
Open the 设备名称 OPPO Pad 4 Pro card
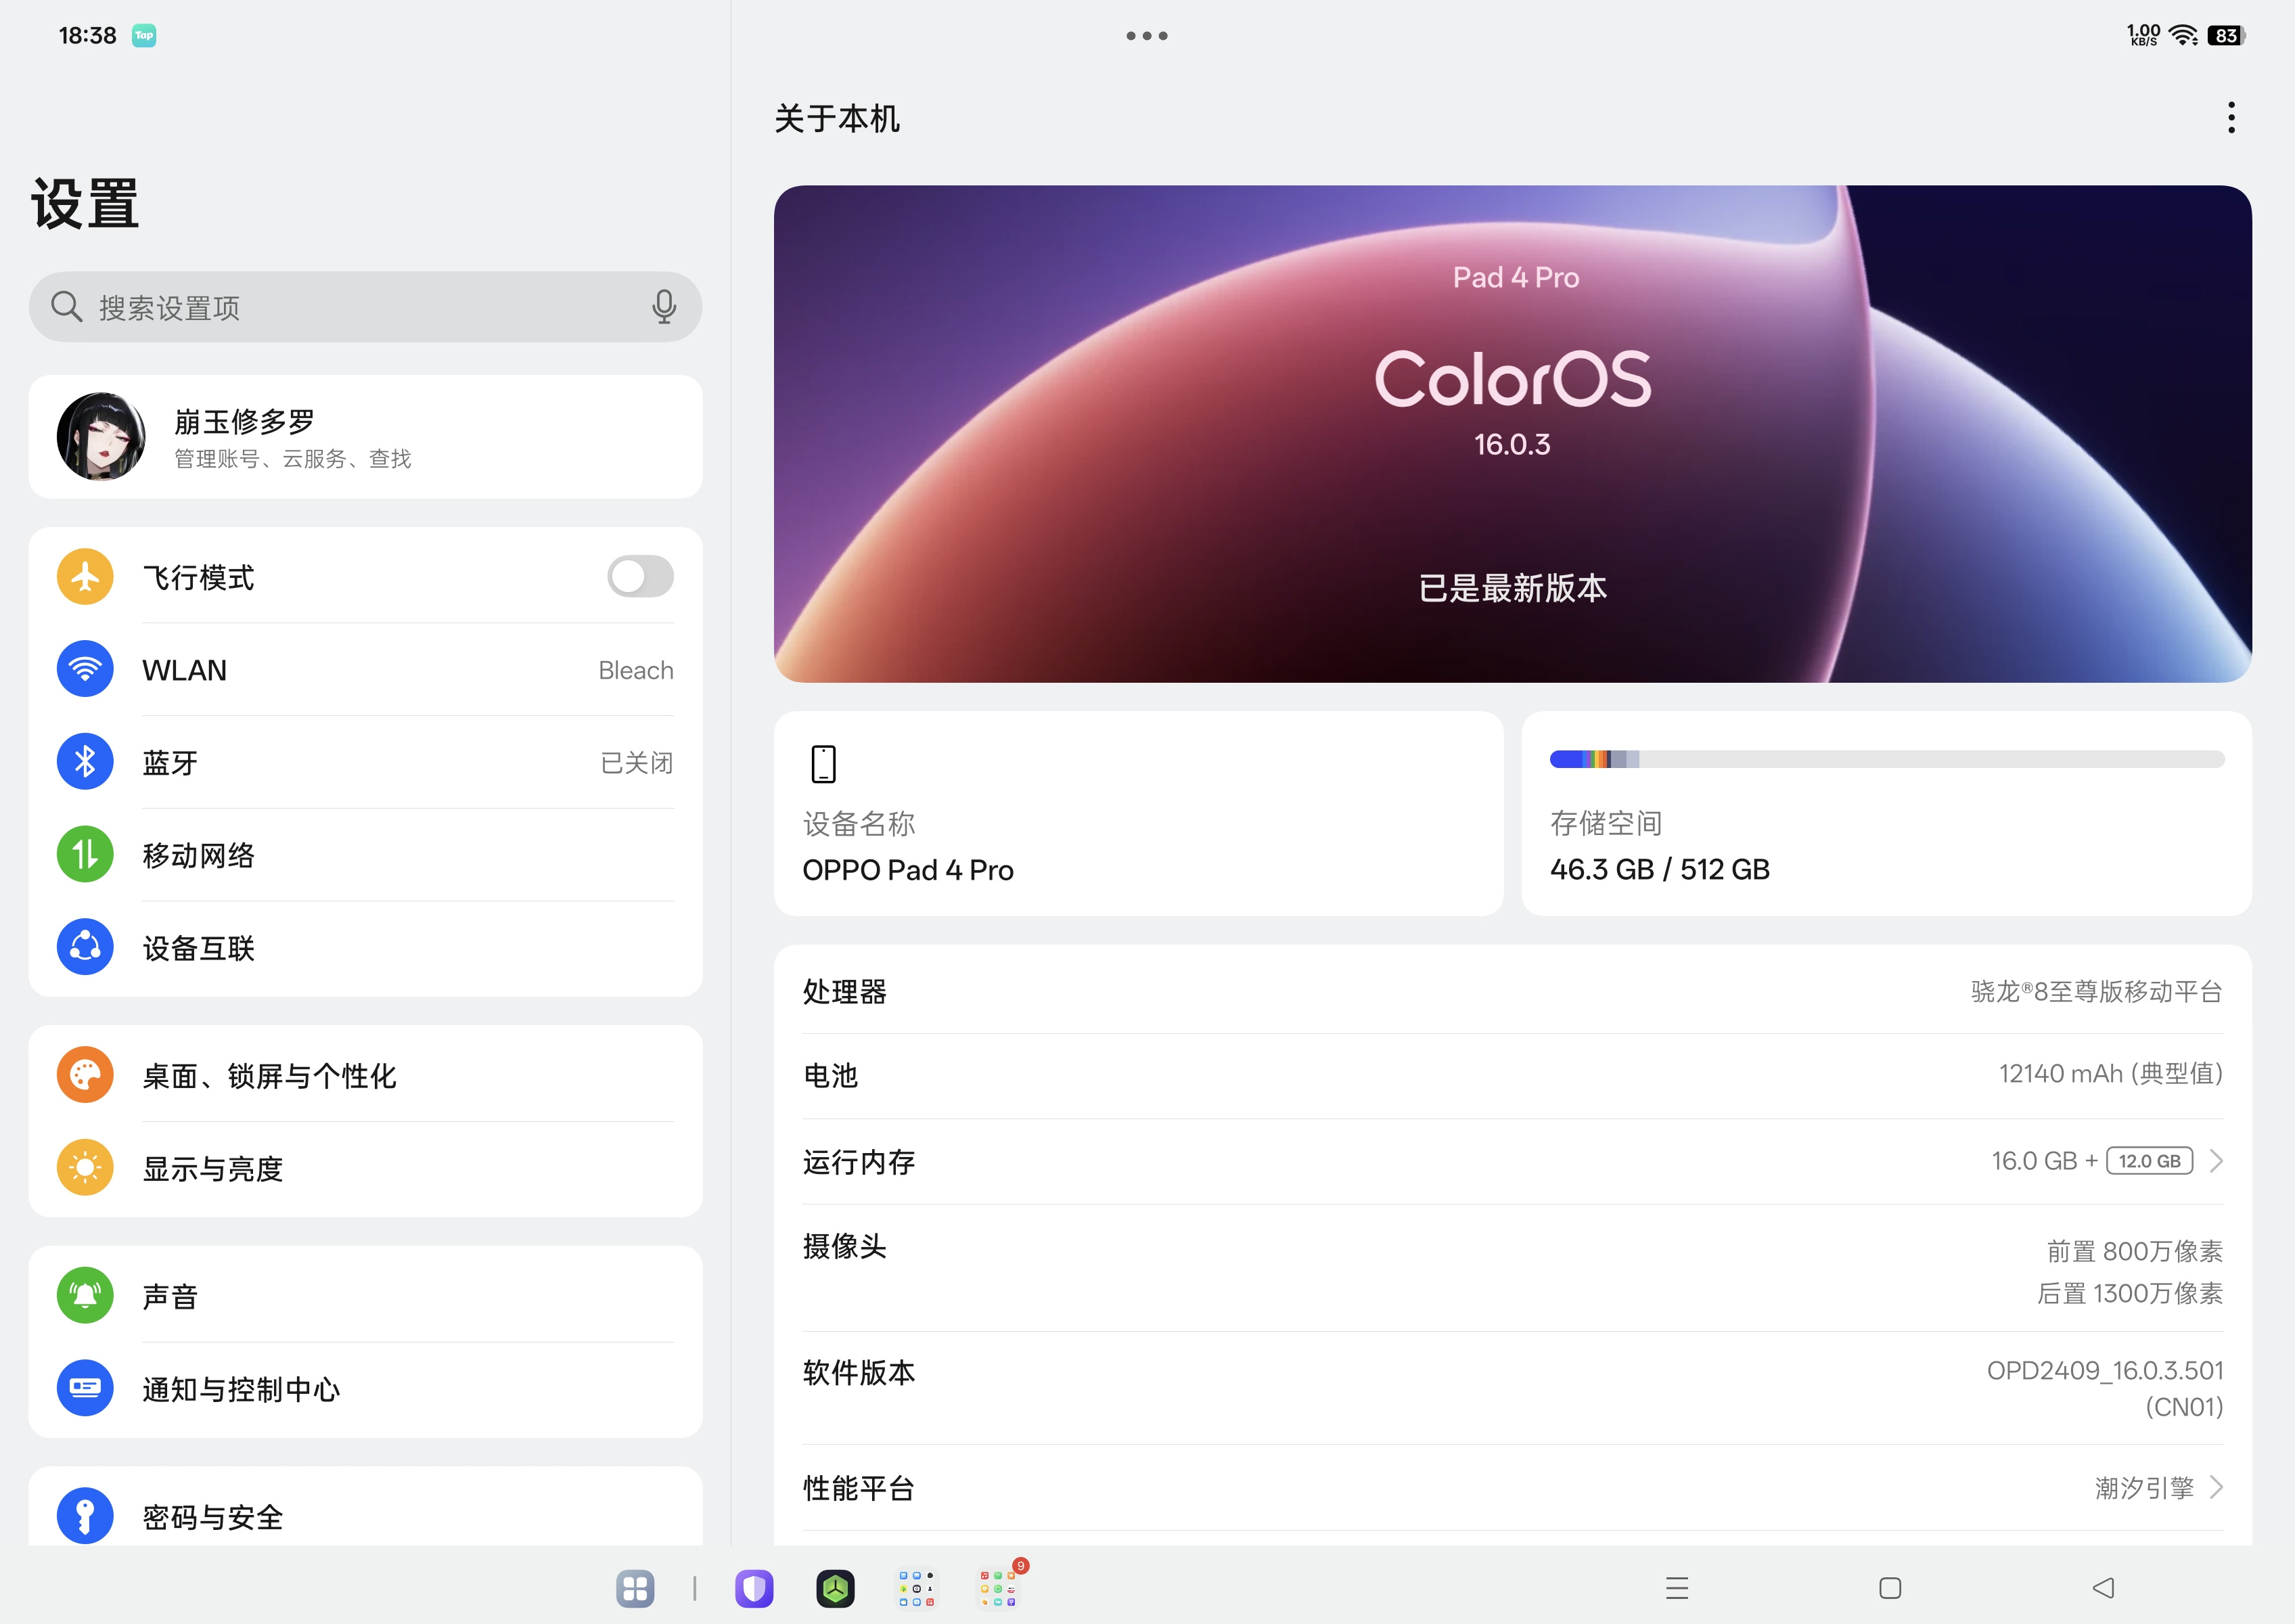(1138, 813)
